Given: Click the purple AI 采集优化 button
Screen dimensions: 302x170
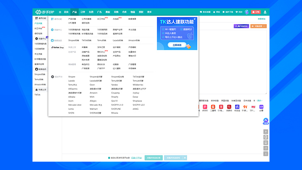Looking at the screenshot, I should pyautogui.click(x=241, y=26).
